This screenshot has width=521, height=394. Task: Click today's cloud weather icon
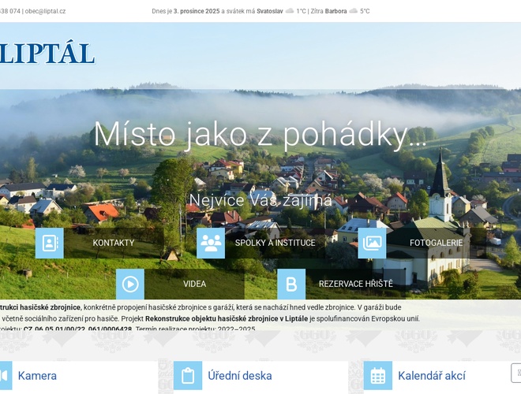coord(290,11)
